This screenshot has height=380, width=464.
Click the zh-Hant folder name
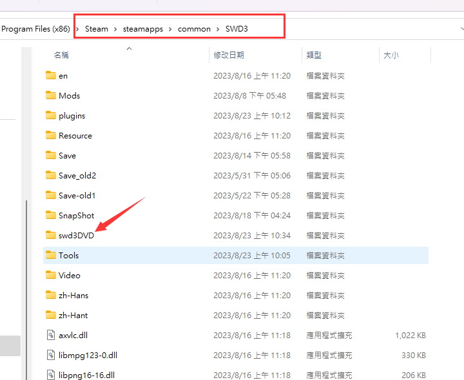point(73,316)
